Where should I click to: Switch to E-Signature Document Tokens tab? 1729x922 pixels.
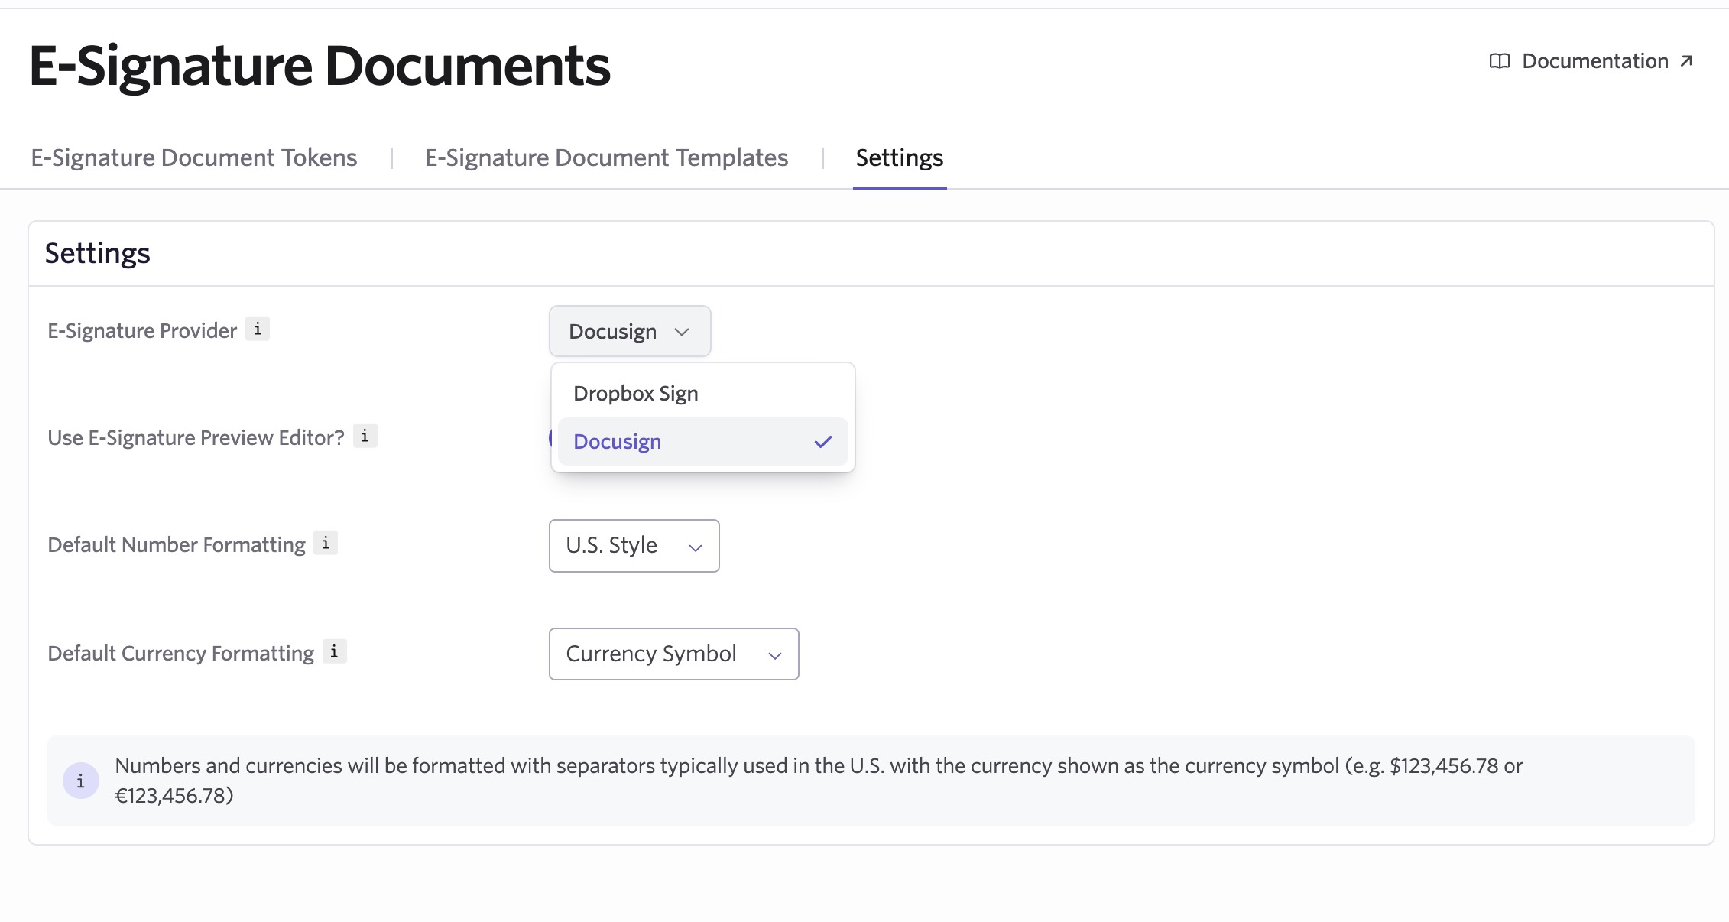click(194, 157)
